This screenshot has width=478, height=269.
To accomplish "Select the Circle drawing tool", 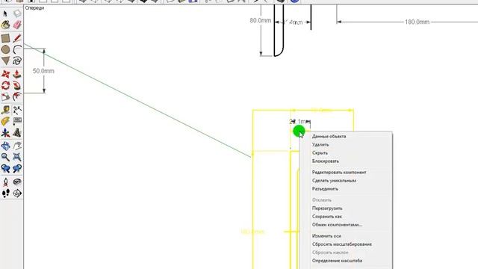I will pyautogui.click(x=5, y=49).
